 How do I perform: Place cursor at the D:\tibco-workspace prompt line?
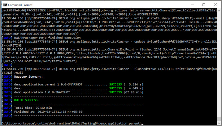(72, 124)
